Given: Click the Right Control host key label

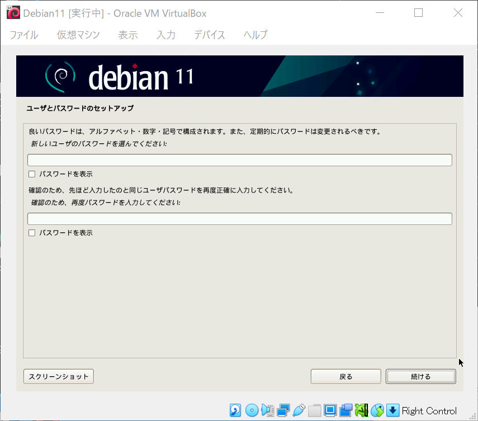Looking at the screenshot, I should click(x=429, y=411).
